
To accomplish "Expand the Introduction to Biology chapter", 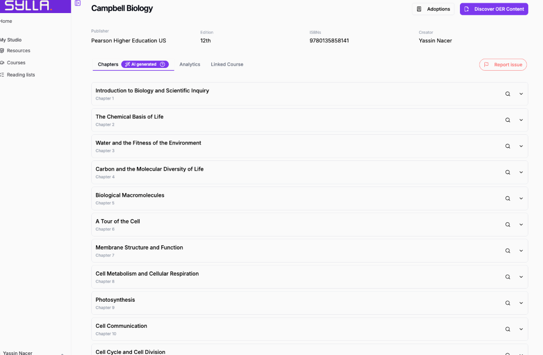I will pos(521,94).
